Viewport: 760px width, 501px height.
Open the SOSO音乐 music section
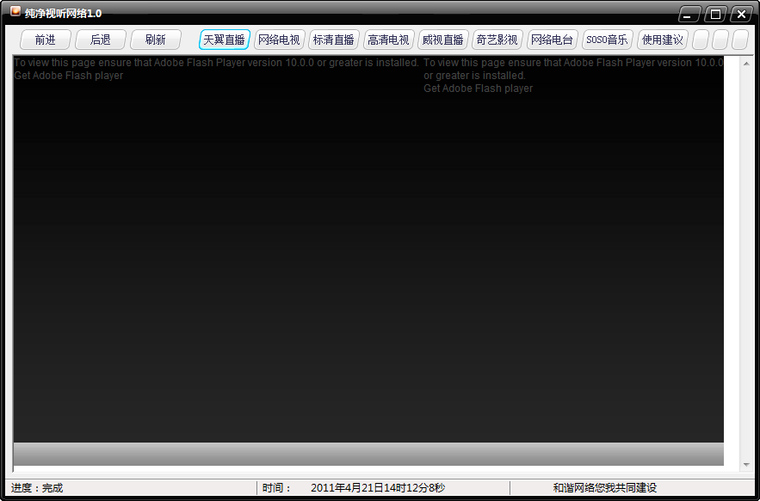(x=605, y=39)
